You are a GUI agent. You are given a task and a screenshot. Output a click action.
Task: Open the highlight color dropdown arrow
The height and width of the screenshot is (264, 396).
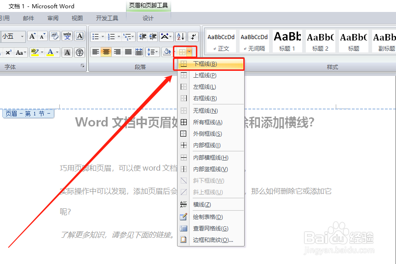tap(42, 52)
